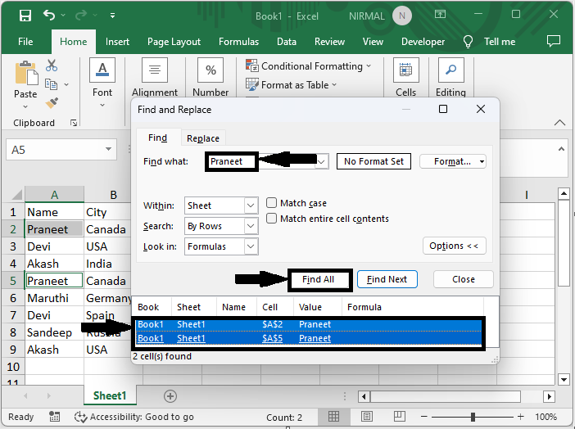This screenshot has width=575, height=429.
Task: Click the Options << button
Action: tap(454, 246)
